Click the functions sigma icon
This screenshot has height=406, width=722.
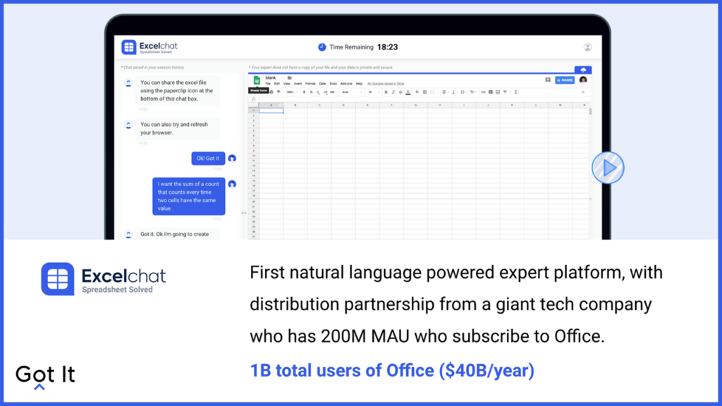515,92
